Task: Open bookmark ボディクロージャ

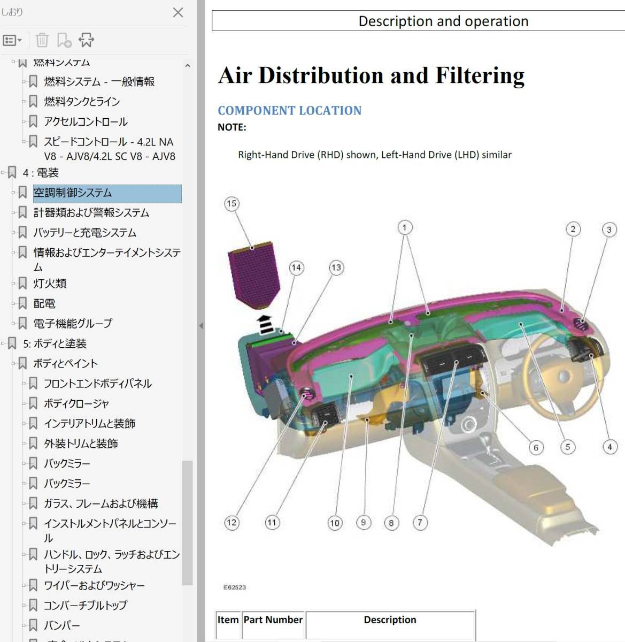Action: click(x=76, y=403)
